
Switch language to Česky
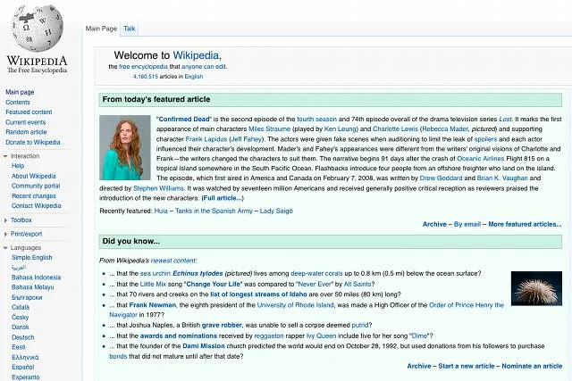click(20, 318)
